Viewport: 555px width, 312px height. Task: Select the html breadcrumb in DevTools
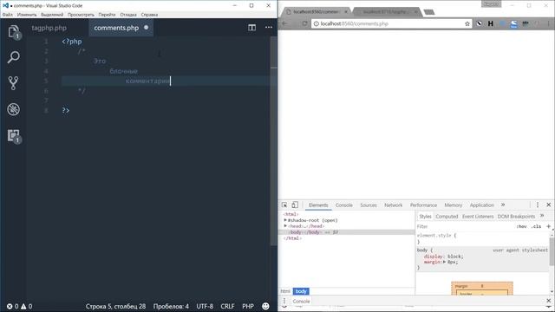[x=285, y=291]
